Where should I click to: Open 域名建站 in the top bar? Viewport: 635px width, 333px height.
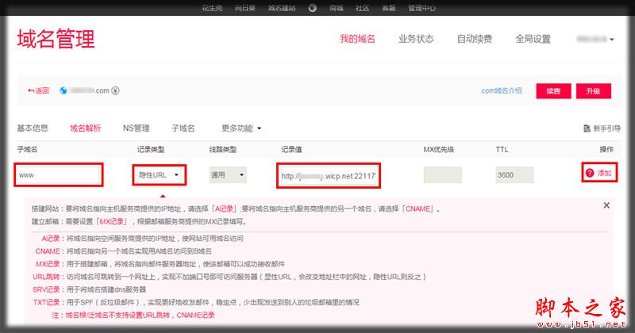click(282, 8)
